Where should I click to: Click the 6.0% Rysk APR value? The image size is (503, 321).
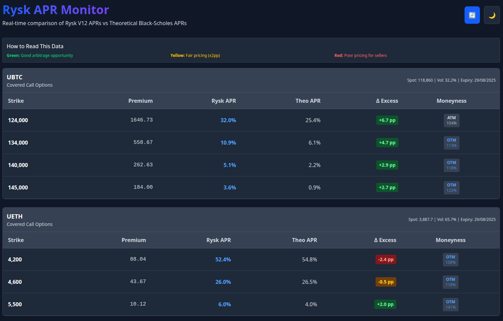[225, 304]
